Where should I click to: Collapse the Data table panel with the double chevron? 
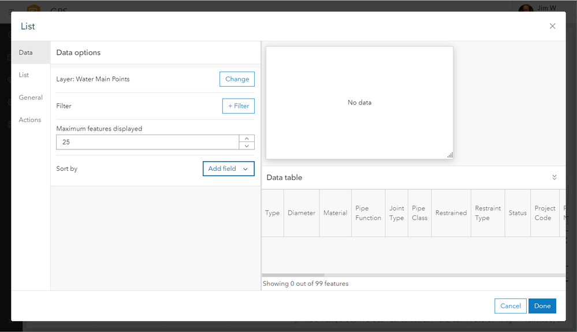pos(554,178)
